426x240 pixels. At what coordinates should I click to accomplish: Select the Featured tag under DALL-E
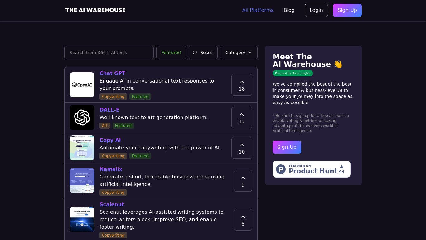tap(123, 126)
